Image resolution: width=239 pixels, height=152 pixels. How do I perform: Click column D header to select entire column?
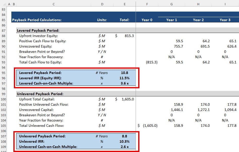(x=102, y=4)
